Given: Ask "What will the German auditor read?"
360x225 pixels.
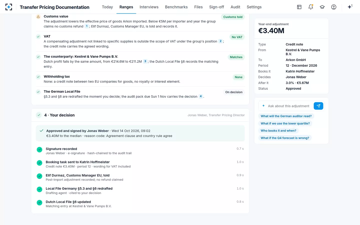Looking at the screenshot, I should tap(286, 116).
